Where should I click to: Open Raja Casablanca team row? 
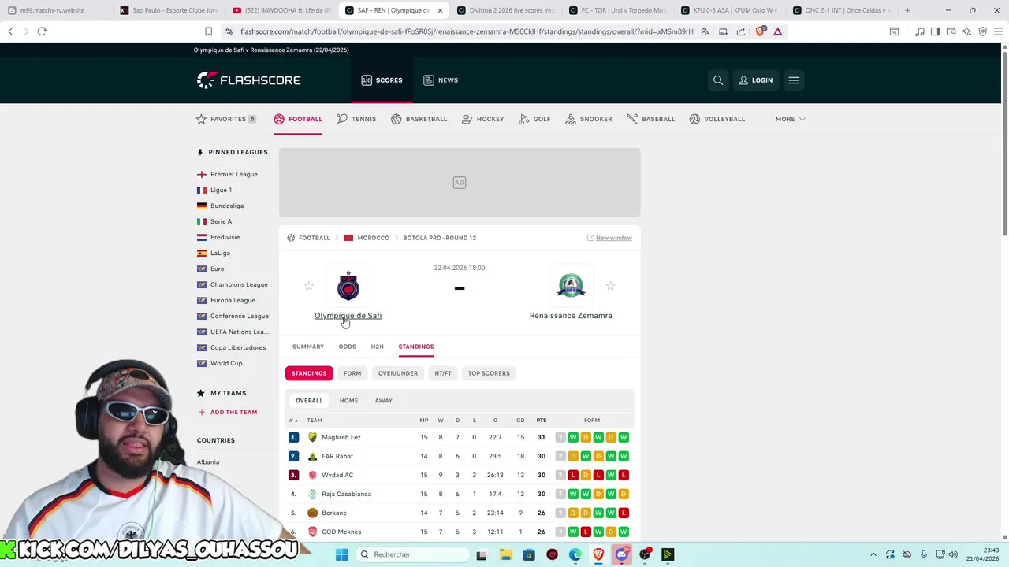coord(460,494)
